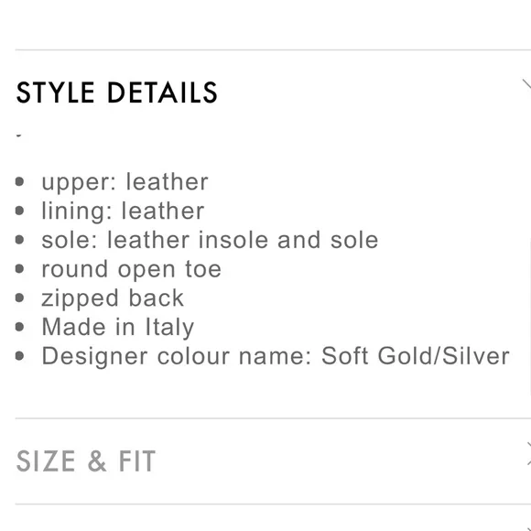Click the bullet before 'lining: leather'

[x=19, y=211]
